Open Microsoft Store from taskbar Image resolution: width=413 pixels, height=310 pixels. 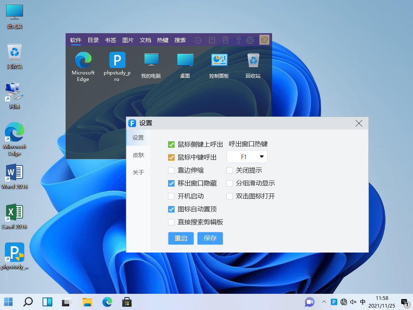127,302
